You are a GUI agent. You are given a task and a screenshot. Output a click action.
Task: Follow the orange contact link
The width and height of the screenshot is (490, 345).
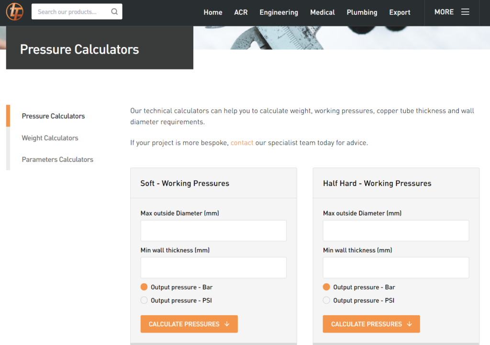click(x=242, y=143)
